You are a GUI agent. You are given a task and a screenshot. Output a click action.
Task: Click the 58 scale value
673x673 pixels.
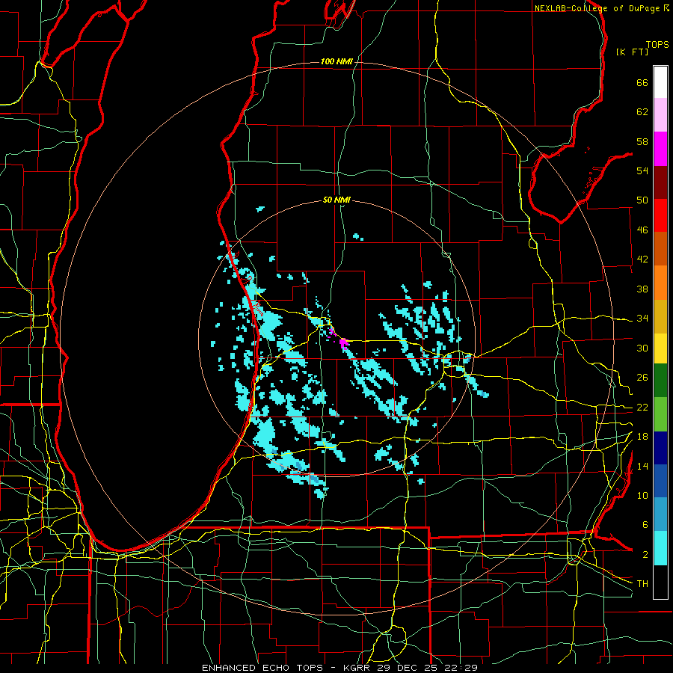(x=642, y=141)
